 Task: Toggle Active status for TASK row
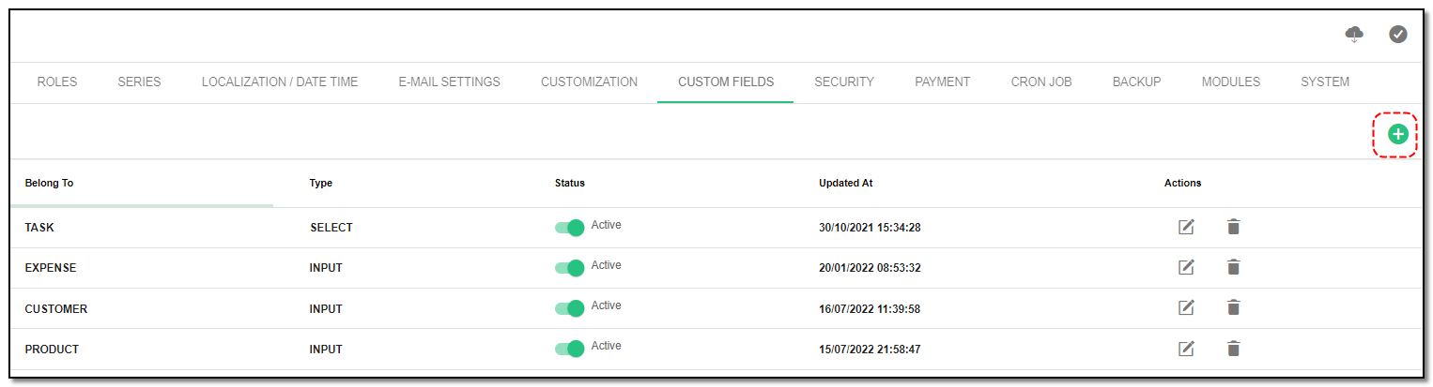(x=570, y=228)
